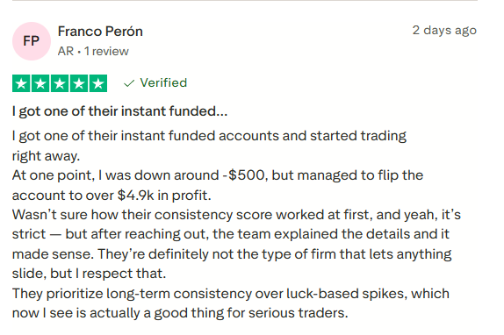Image resolution: width=504 pixels, height=335 pixels.
Task: Click the Verified checkmark icon
Action: [x=129, y=83]
